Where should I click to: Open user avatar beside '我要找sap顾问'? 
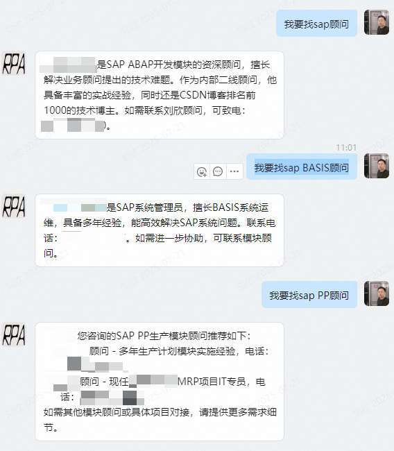tap(377, 22)
